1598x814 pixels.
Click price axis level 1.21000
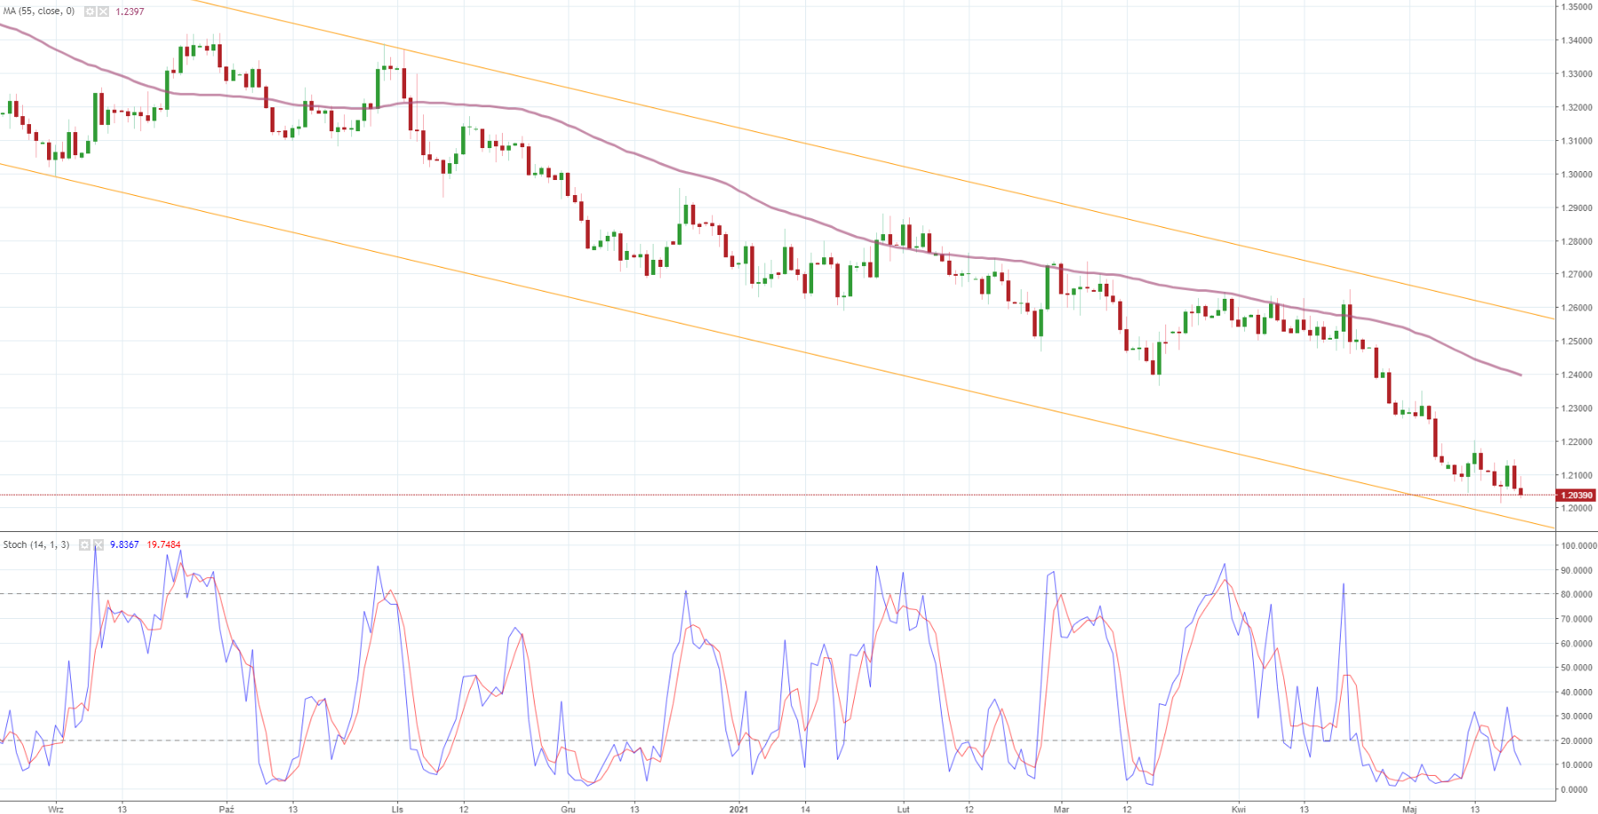[x=1576, y=475]
